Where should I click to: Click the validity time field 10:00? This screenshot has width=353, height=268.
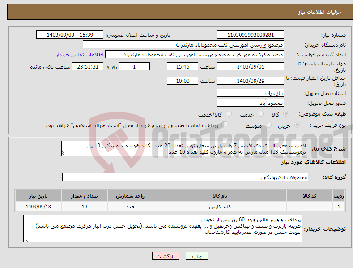click(183, 81)
